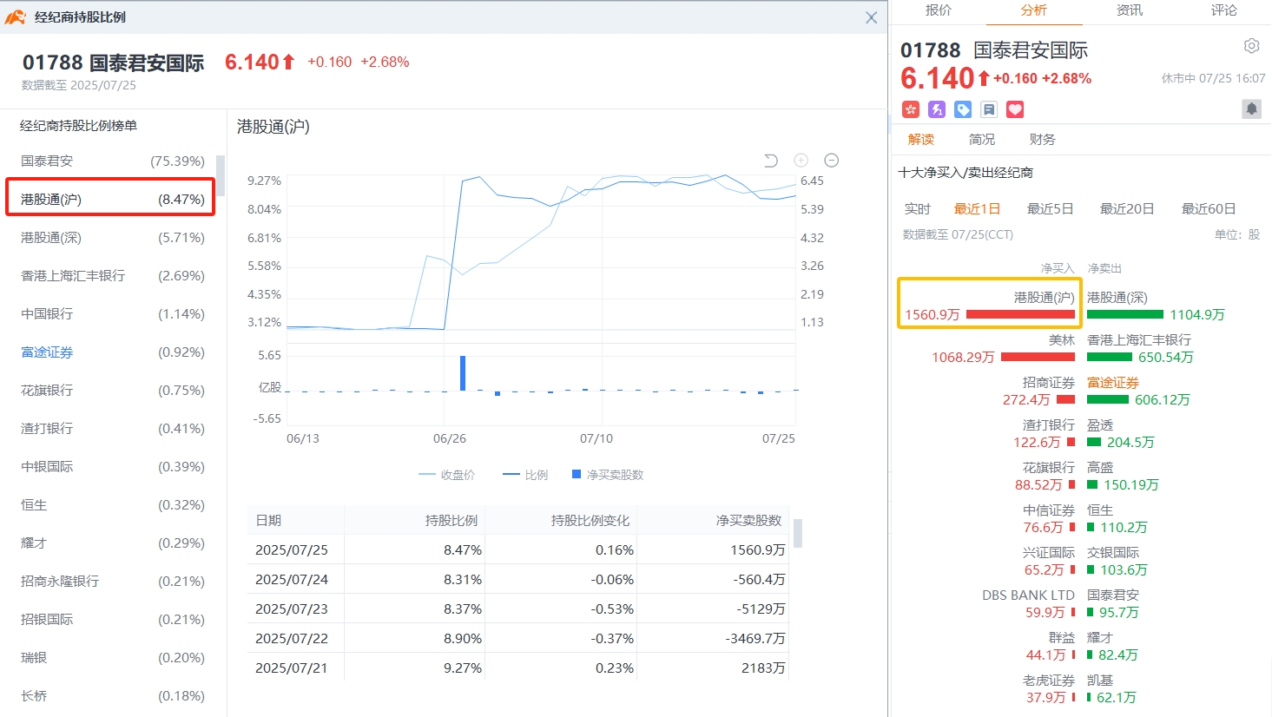Click 高盛 net sell entry 150.19万
1272x717 pixels.
(x=1123, y=477)
